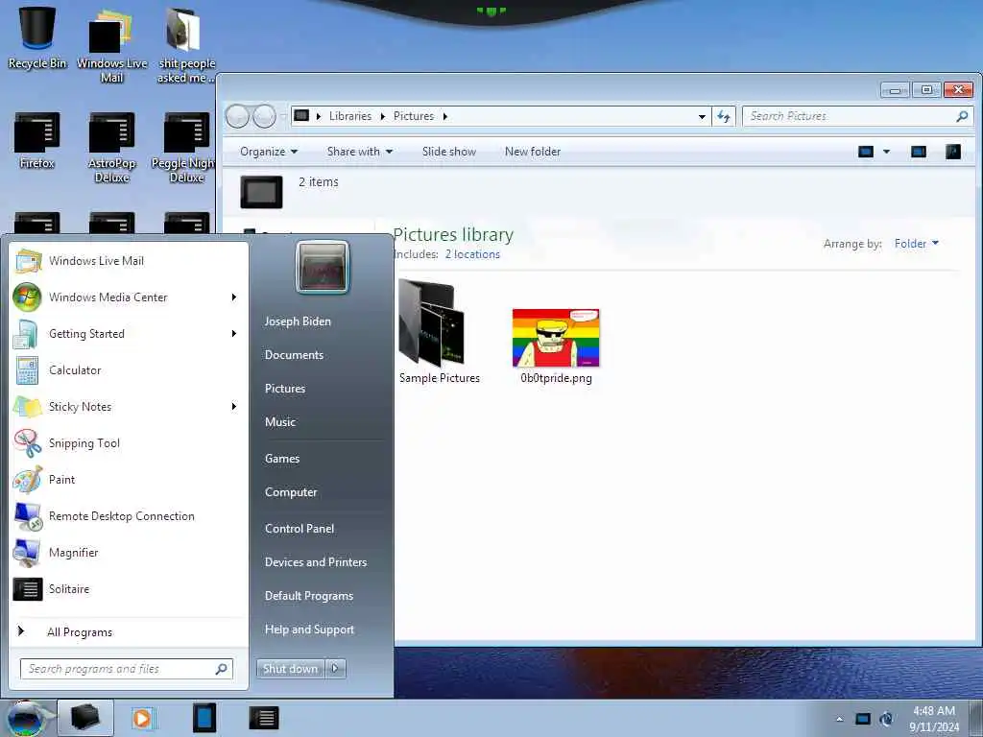Expand Windows Media Center submenu arrow
The width and height of the screenshot is (983, 737).
point(234,297)
